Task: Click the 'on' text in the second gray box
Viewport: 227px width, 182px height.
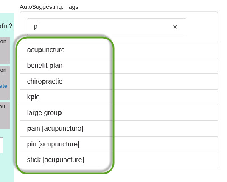Action: tap(3, 70)
